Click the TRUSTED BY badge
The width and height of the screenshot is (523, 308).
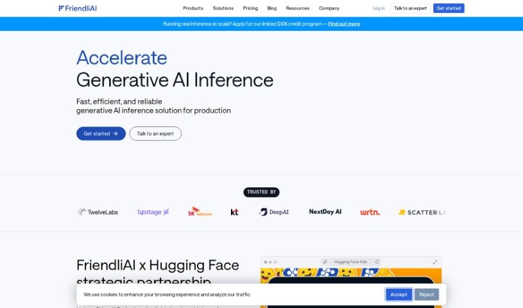coord(262,192)
